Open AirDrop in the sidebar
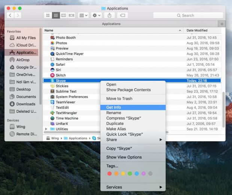Image resolution: width=232 pixels, height=195 pixels. [x=22, y=60]
